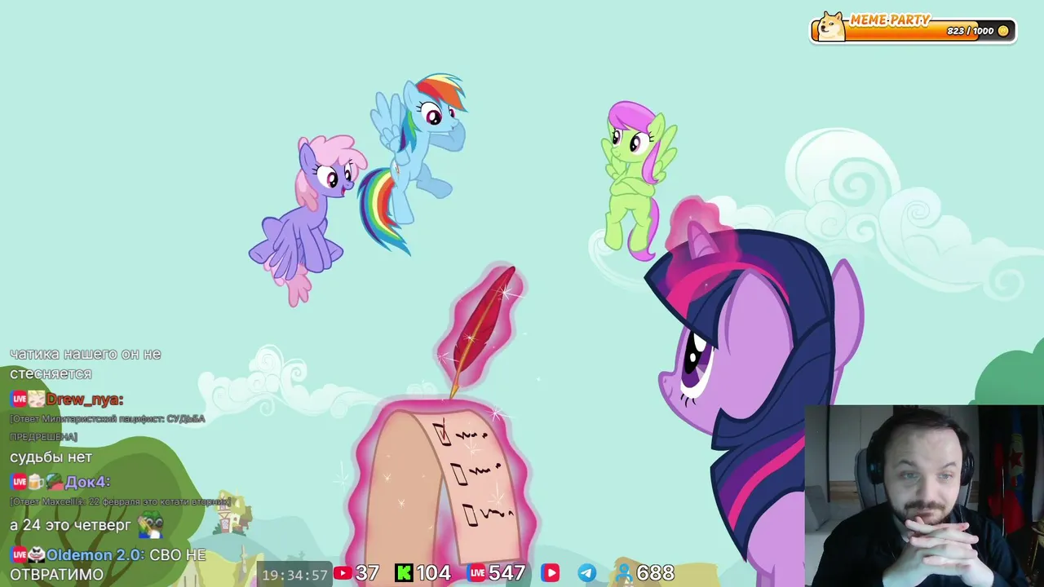This screenshot has width=1044, height=587.
Task: Click the LIVE badge next to Док4
Action: point(19,482)
